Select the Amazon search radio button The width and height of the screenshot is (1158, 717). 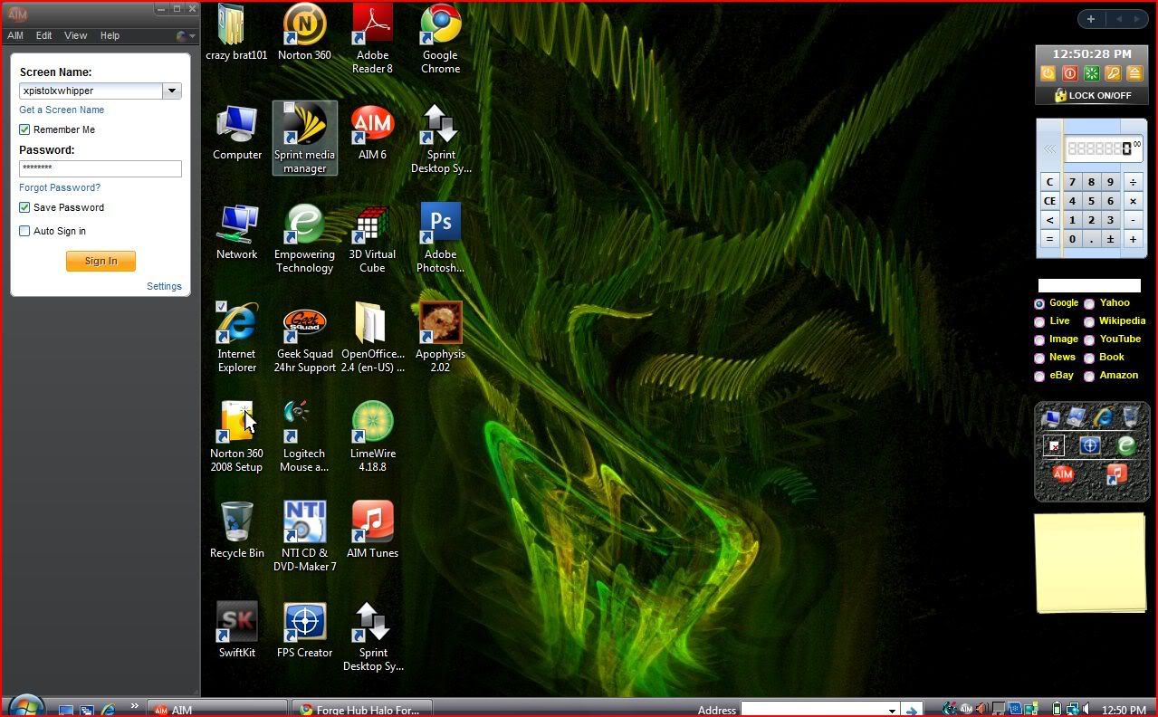pyautogui.click(x=1089, y=377)
